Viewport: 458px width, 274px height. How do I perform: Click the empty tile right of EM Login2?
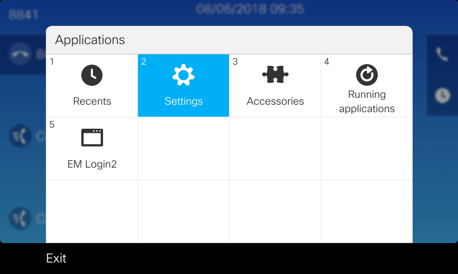pos(183,149)
